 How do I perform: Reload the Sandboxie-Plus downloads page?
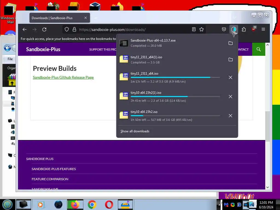point(44,30)
